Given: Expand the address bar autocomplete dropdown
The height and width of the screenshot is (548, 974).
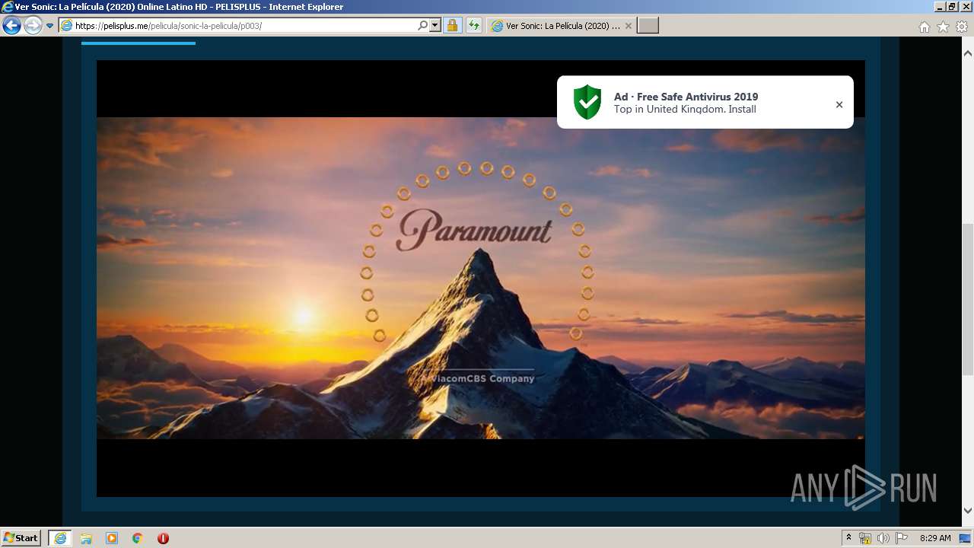Looking at the screenshot, I should tap(435, 26).
